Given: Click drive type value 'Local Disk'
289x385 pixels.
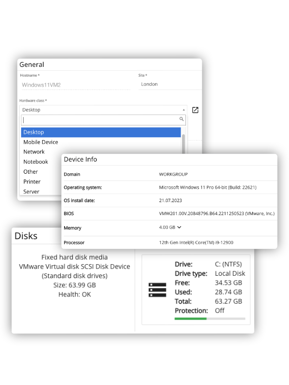Looking at the screenshot, I should click(230, 273).
